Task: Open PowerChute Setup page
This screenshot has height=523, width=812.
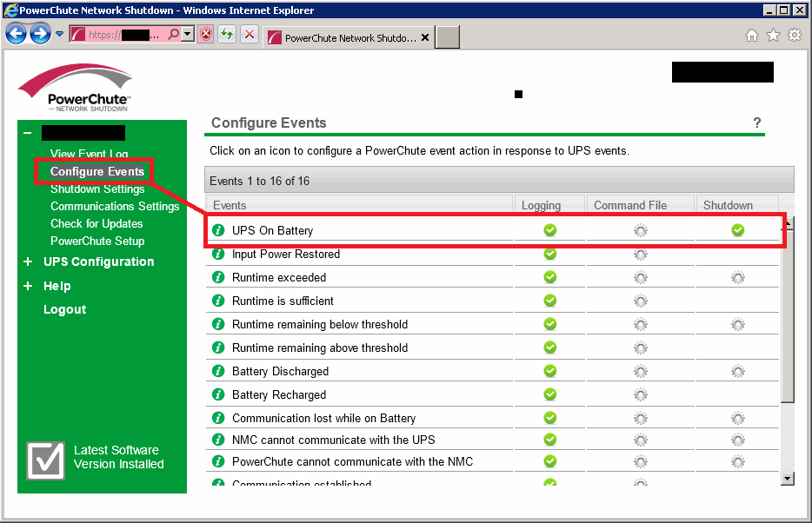Action: [x=97, y=241]
